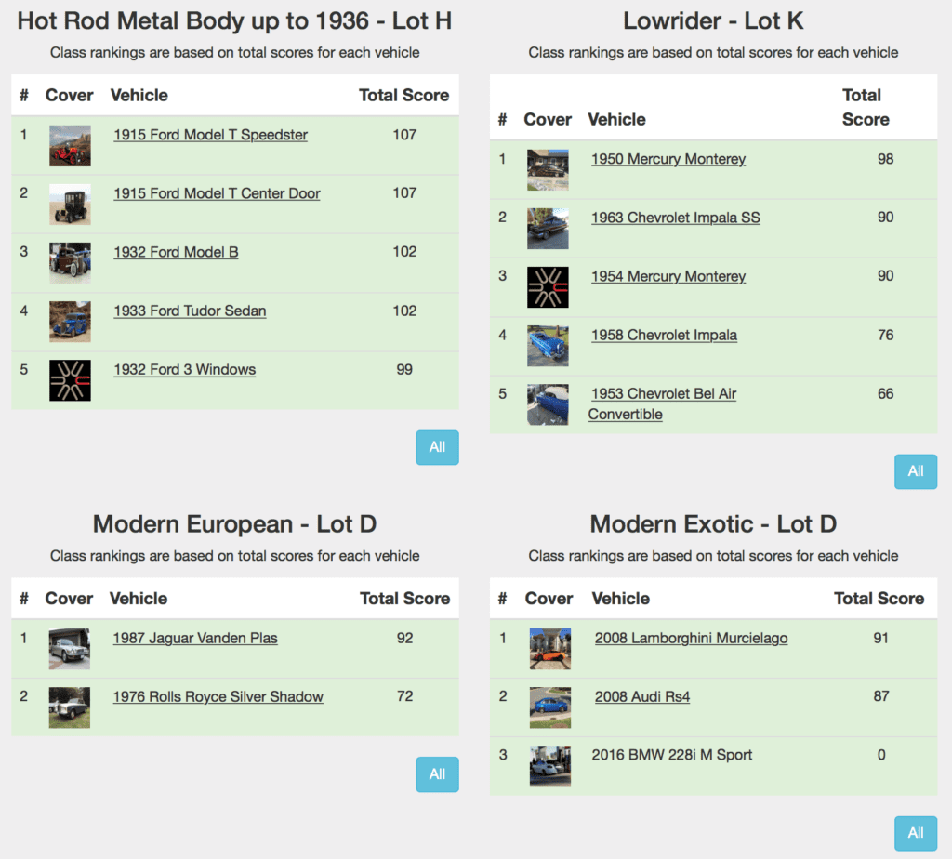The height and width of the screenshot is (859, 952).
Task: Open the 1958 Chevrolet Impala entry
Action: (x=664, y=335)
